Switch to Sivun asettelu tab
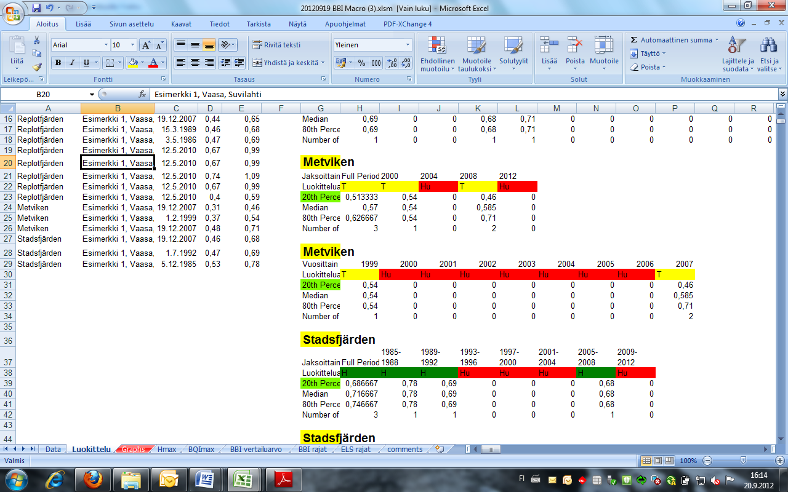This screenshot has width=788, height=492. (x=132, y=24)
